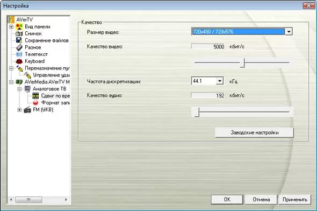Select the Keyboard tree item
Viewport: 317px width, 211px height.
coord(34,61)
